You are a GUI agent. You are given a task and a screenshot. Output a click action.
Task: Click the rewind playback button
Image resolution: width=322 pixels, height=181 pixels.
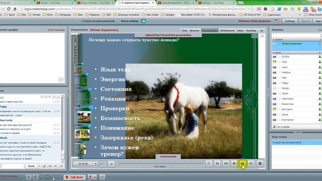[x=226, y=163]
